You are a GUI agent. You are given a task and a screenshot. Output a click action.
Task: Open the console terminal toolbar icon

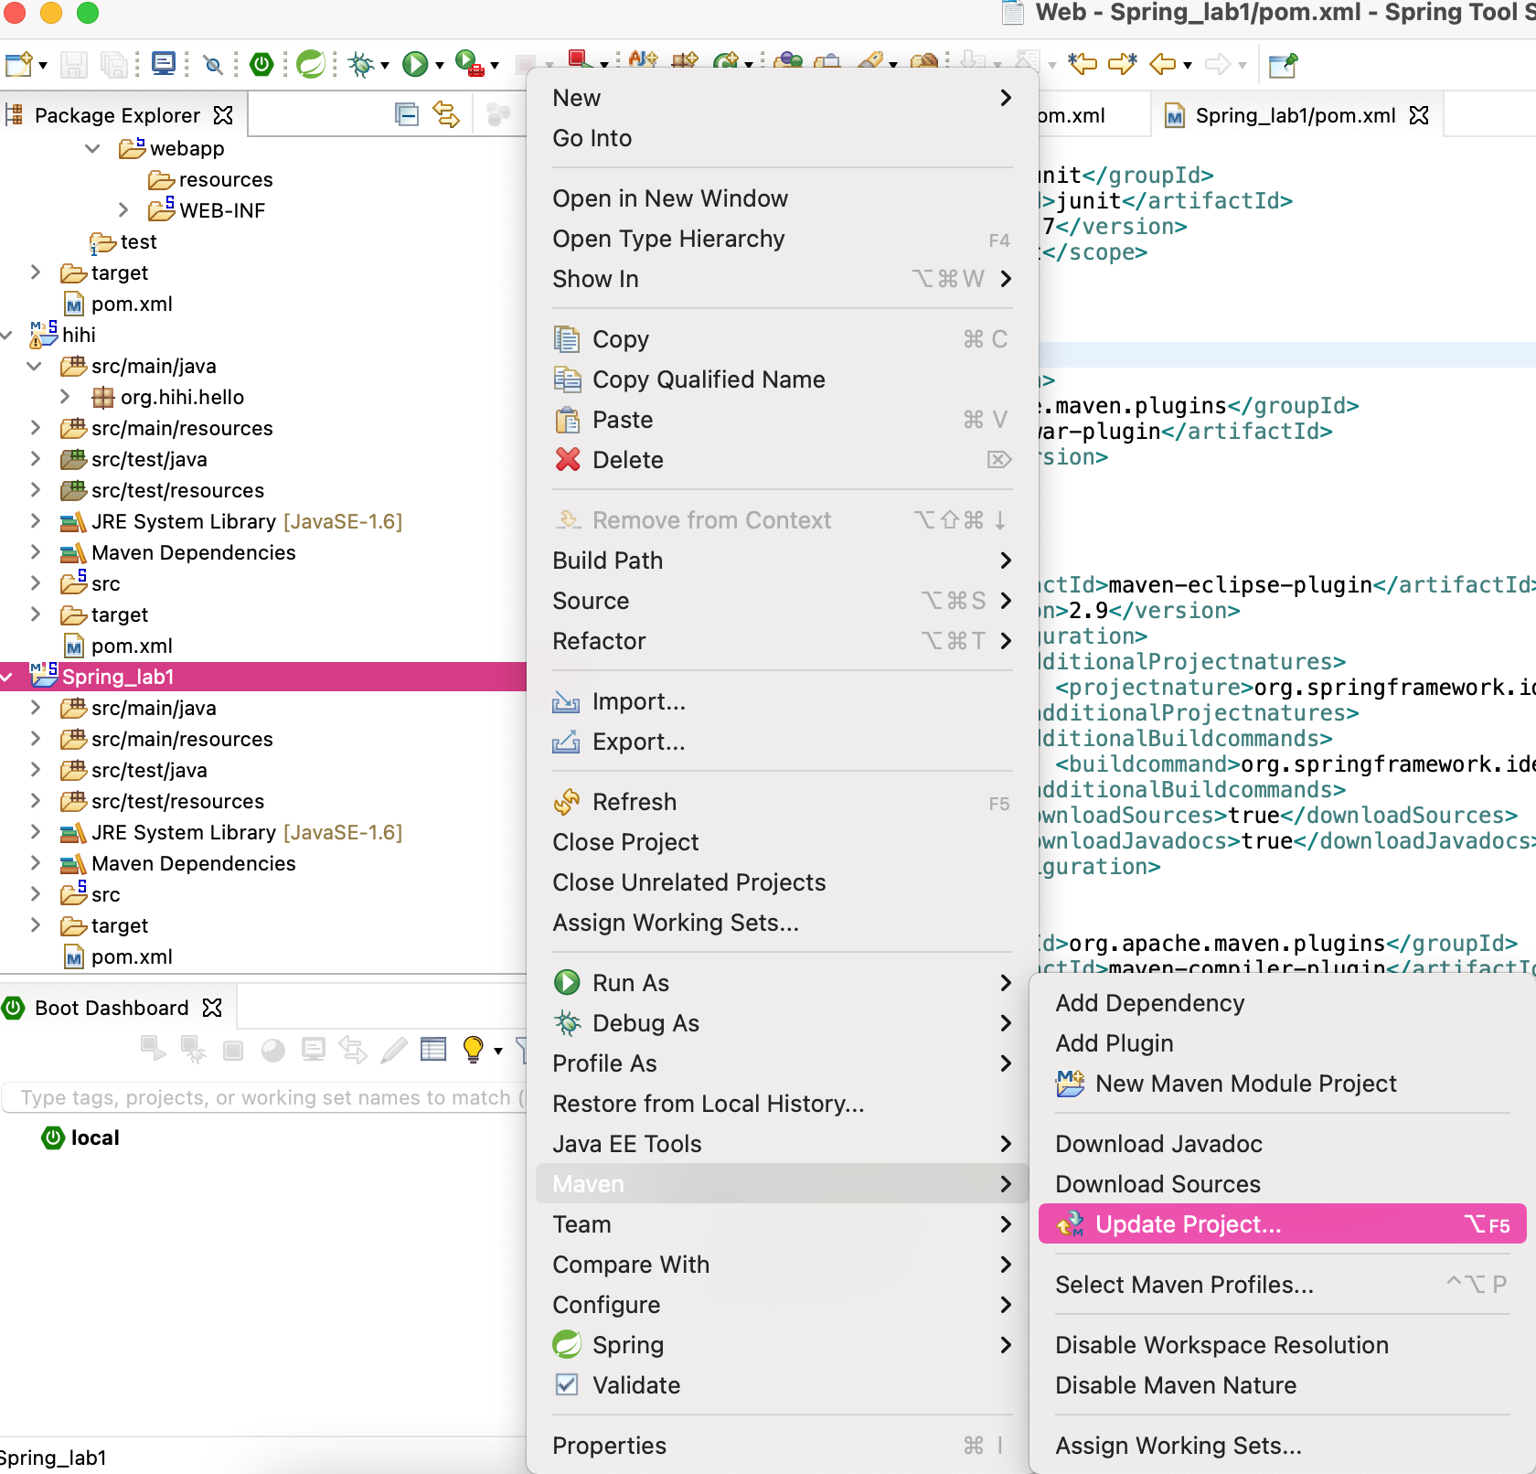click(x=164, y=64)
